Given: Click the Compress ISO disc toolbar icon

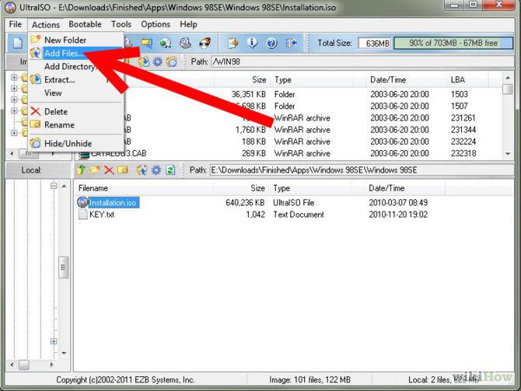Looking at the screenshot, I should (x=166, y=43).
